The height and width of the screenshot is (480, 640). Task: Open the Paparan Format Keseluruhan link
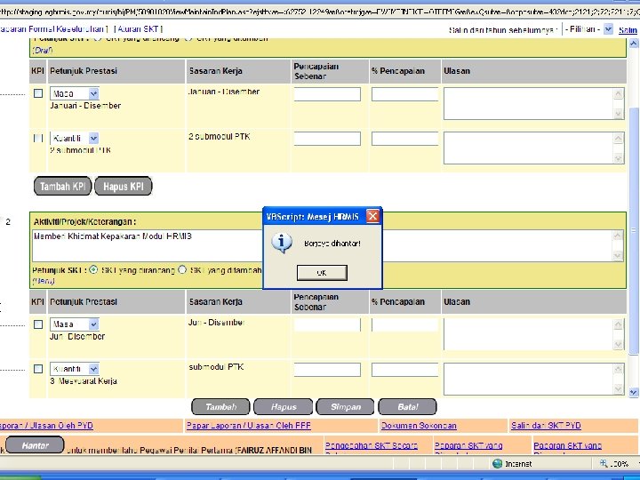52,29
